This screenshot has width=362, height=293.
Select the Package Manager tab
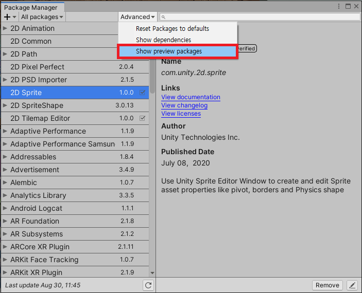pyautogui.click(x=32, y=7)
